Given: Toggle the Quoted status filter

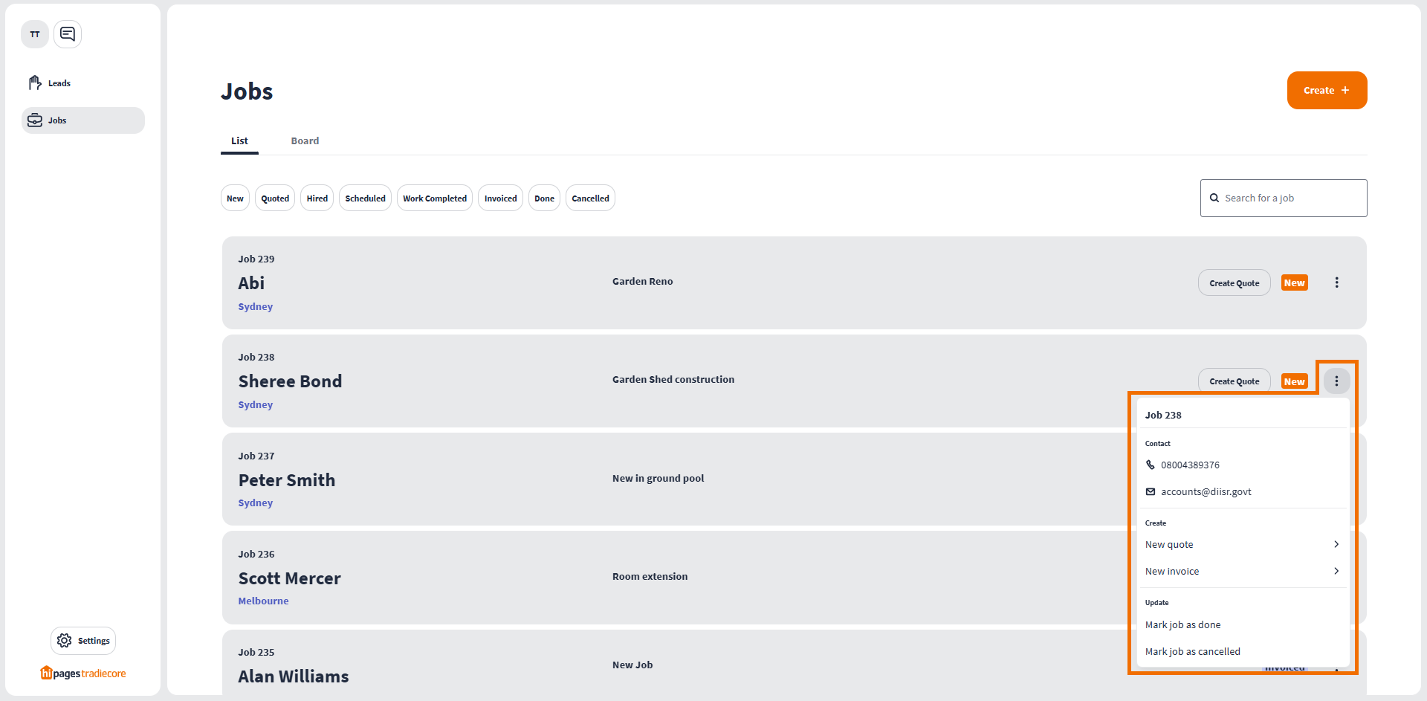Looking at the screenshot, I should click(x=275, y=198).
